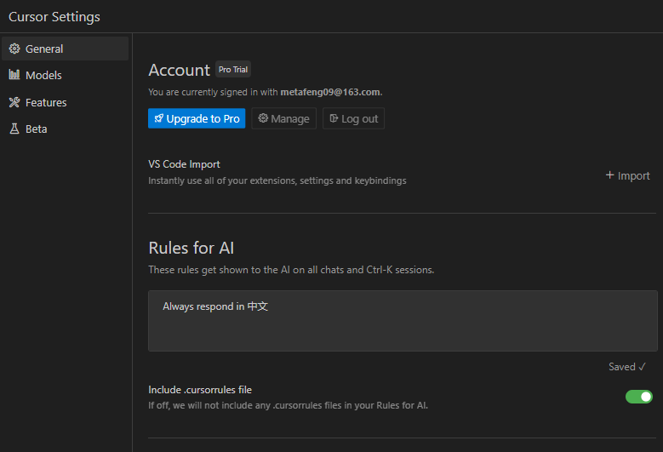663x452 pixels.
Task: Click the Pro Trial badge
Action: click(x=233, y=69)
